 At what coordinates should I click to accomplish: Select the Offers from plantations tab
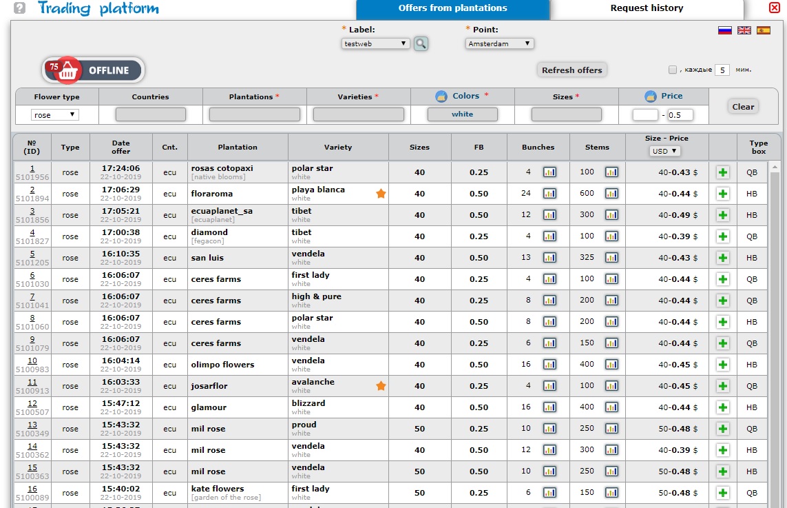452,9
